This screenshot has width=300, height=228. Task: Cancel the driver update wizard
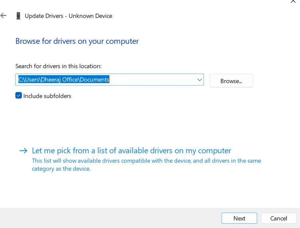tap(278, 218)
